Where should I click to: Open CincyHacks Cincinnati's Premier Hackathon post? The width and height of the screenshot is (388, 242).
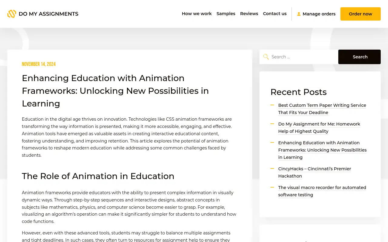click(315, 172)
